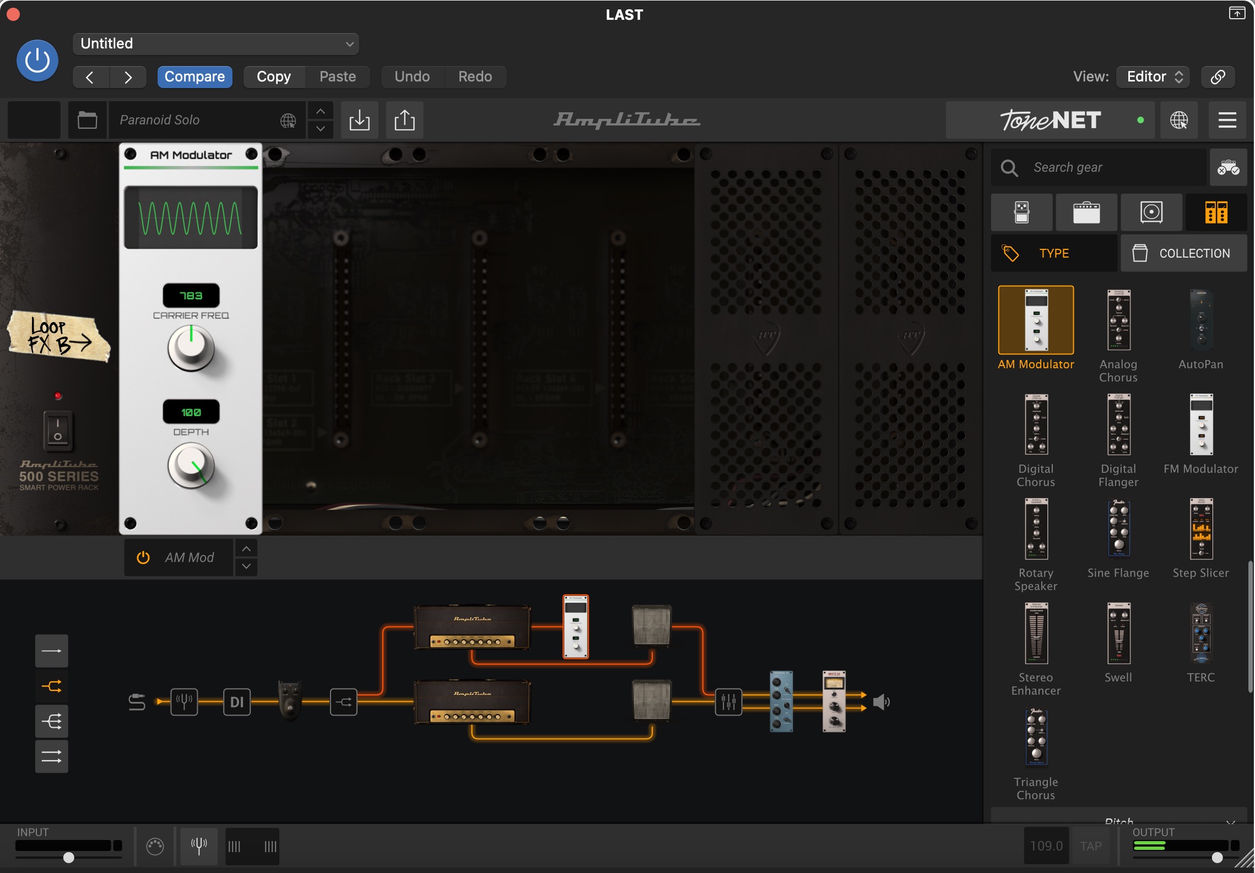This screenshot has width=1255, height=873.
Task: Toggle the plugin power button
Action: 37,61
